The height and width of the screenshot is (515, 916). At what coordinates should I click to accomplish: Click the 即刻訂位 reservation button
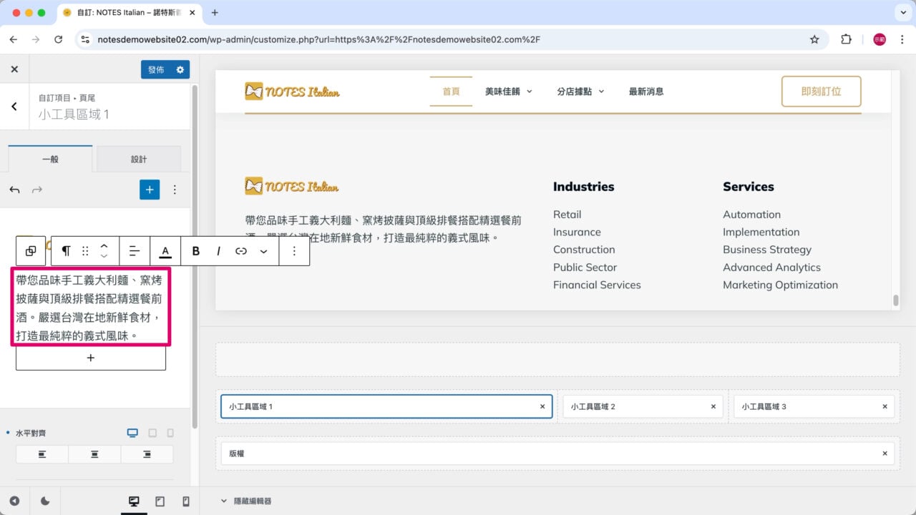pyautogui.click(x=821, y=92)
